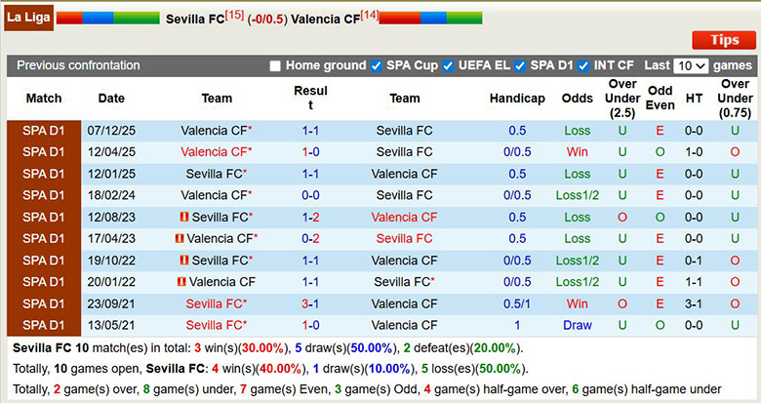
Task: Enable the Home ground checkbox
Action: point(275,65)
